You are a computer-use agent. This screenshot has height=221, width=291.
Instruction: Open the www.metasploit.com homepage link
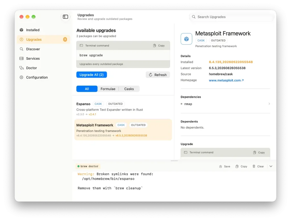coord(226,80)
